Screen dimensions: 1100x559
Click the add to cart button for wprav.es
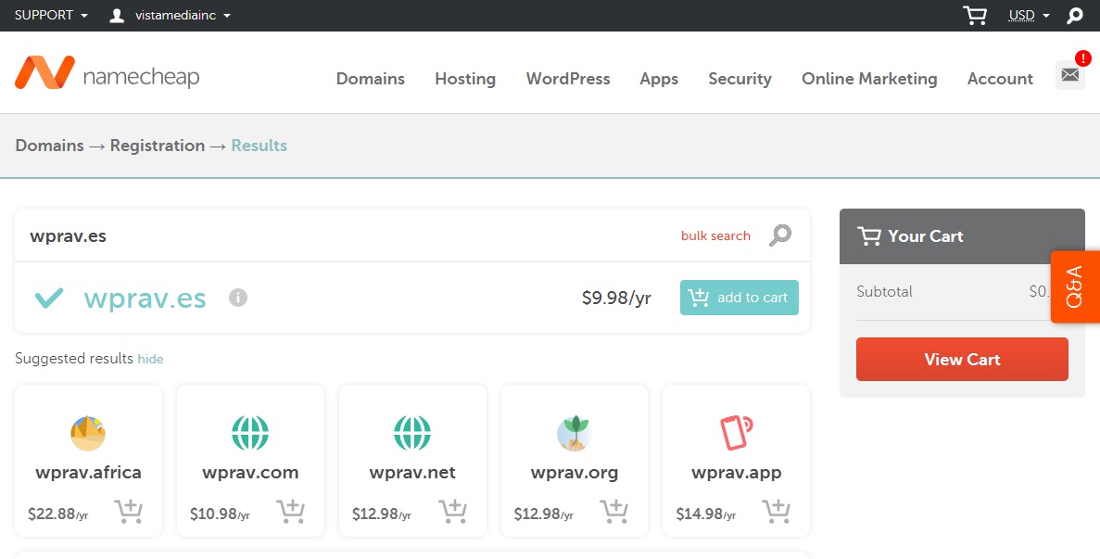pyautogui.click(x=740, y=298)
